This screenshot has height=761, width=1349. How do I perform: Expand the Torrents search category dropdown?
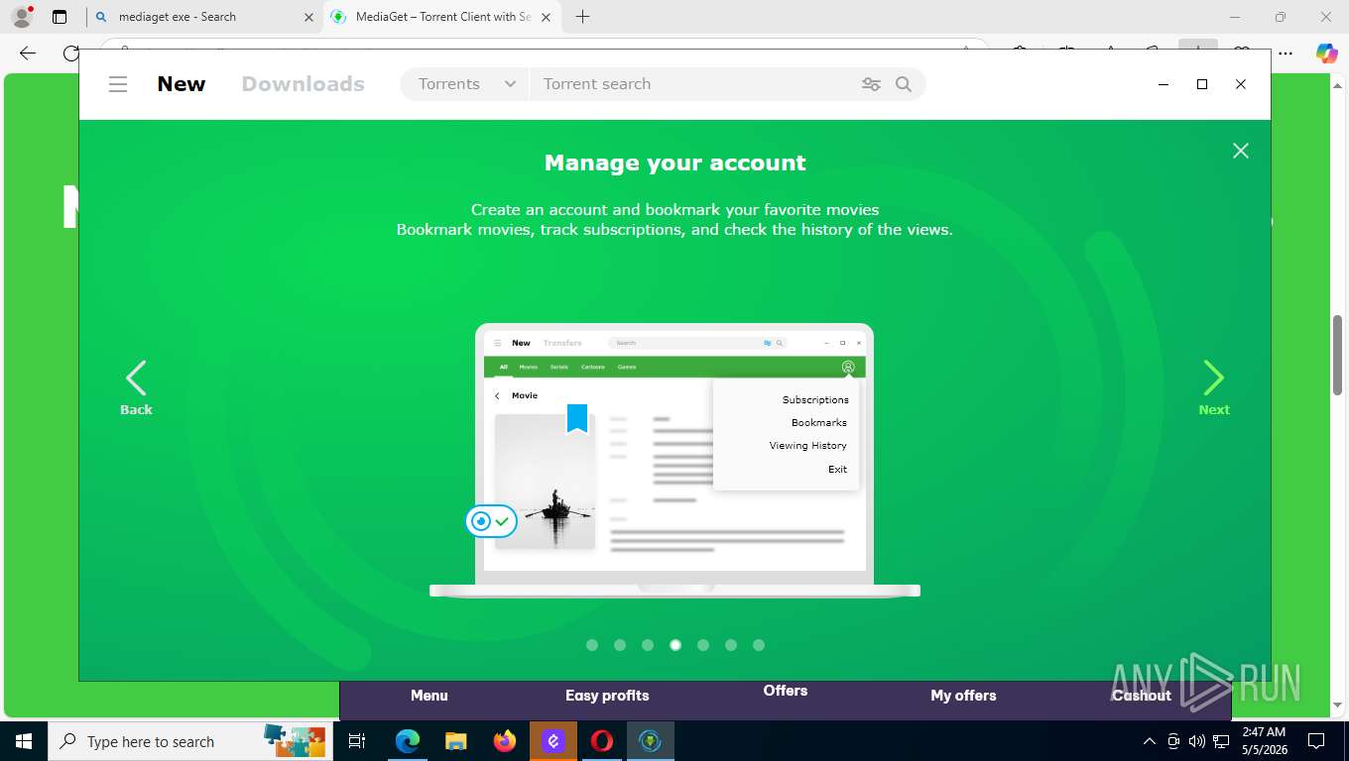point(466,84)
